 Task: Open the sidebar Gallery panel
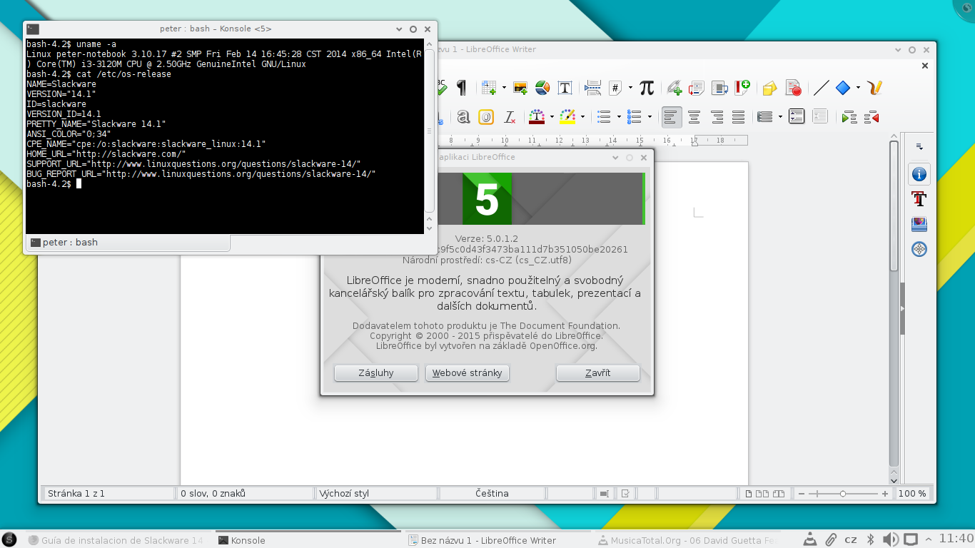point(919,224)
